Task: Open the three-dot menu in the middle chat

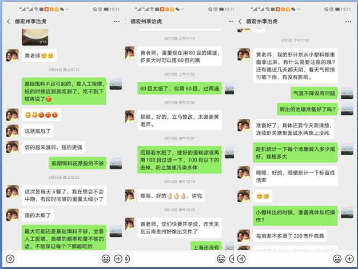Action: 233,21
